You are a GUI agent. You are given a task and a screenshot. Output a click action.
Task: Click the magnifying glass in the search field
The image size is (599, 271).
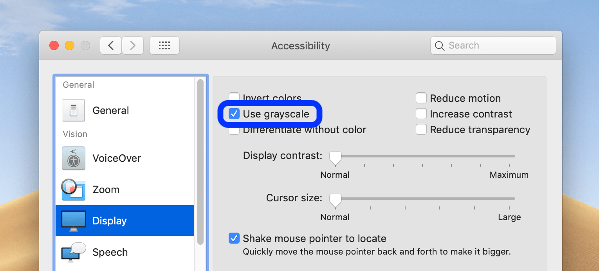(x=439, y=45)
